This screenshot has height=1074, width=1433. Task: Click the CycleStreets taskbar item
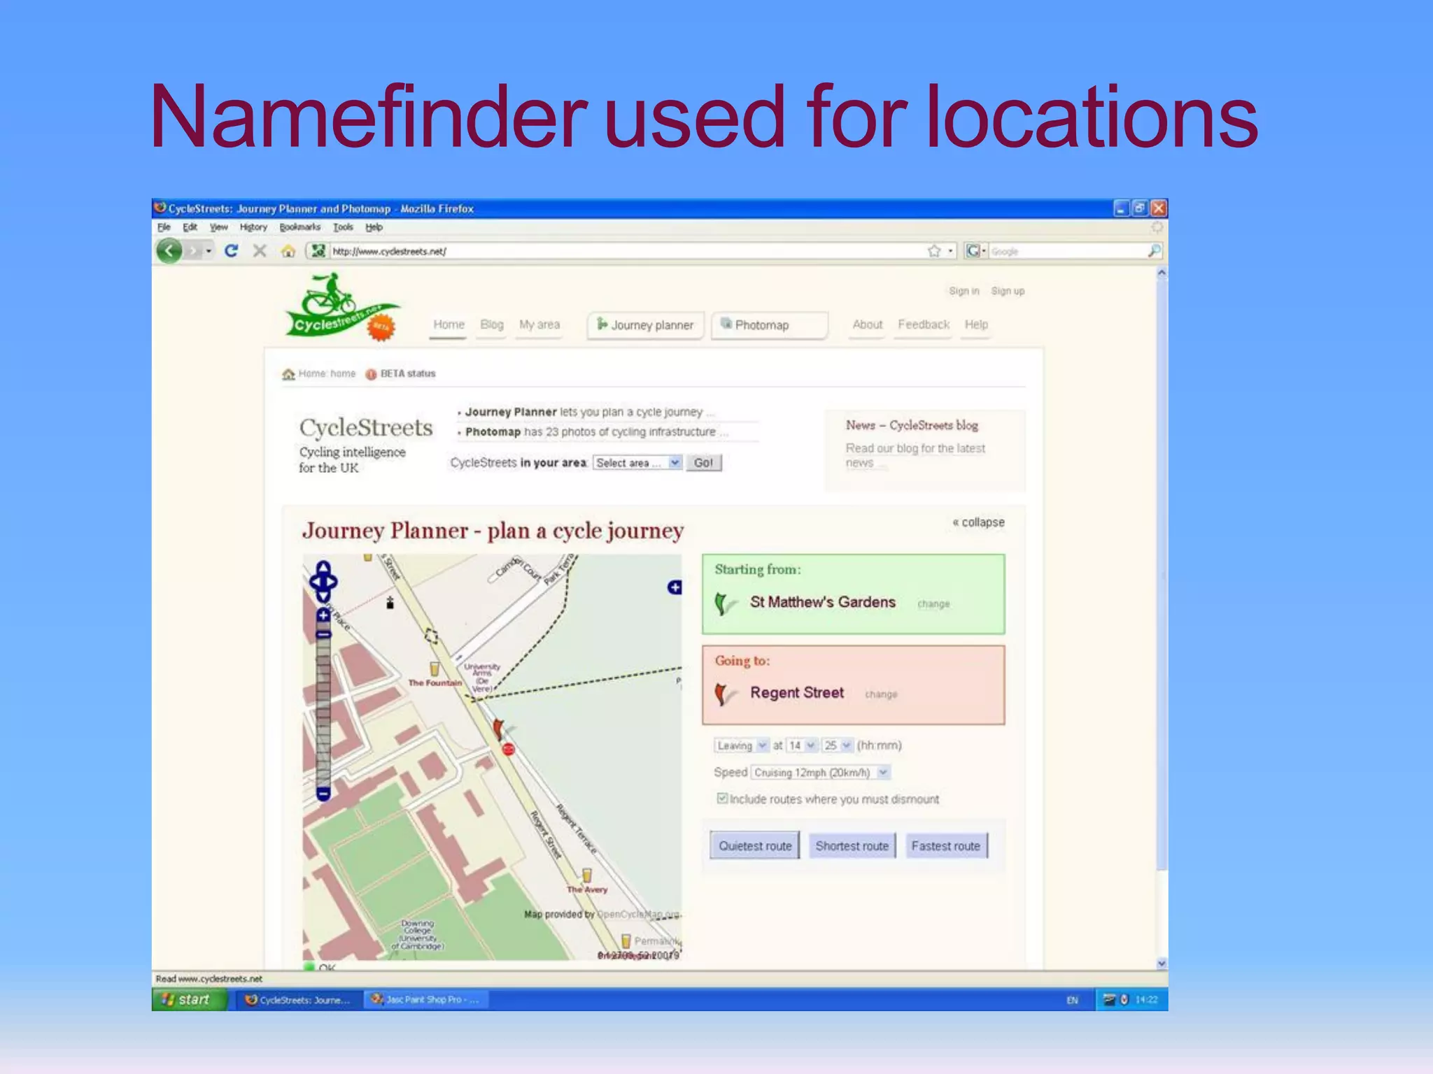298,1000
